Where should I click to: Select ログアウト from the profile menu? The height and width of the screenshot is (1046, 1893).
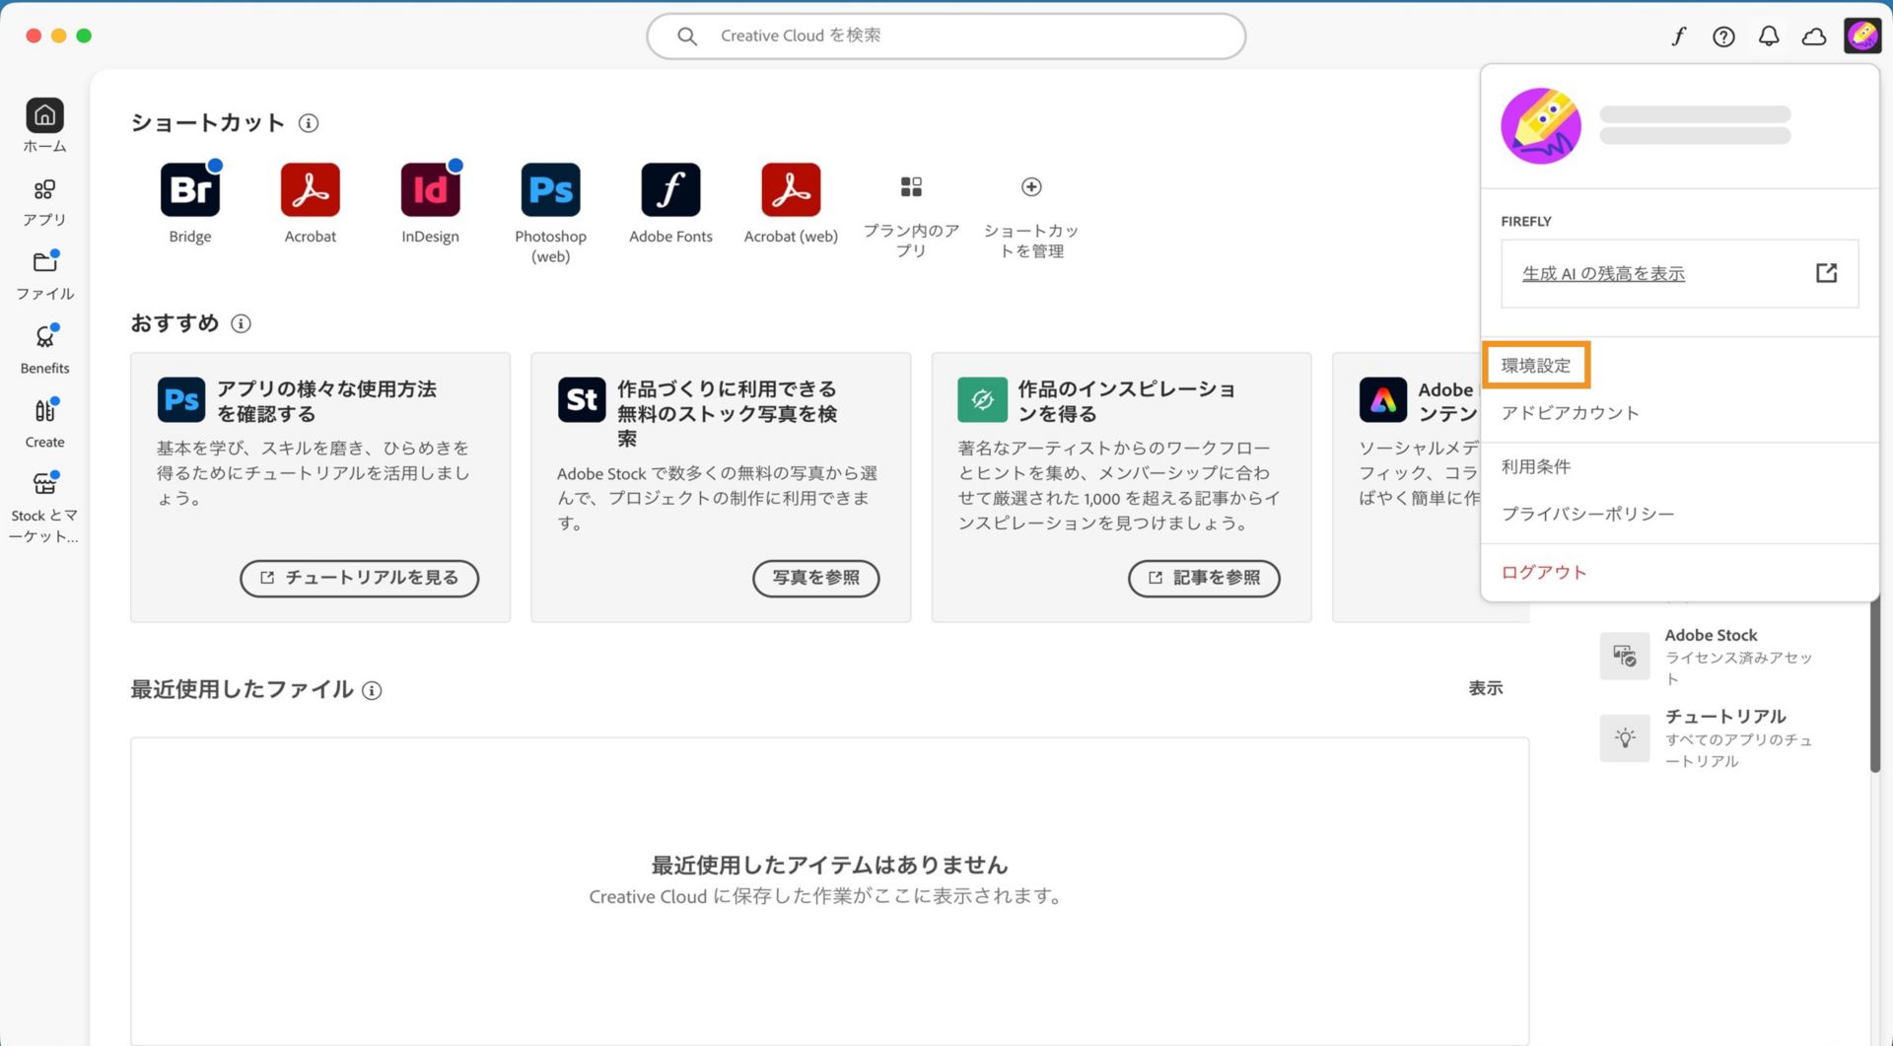point(1544,572)
